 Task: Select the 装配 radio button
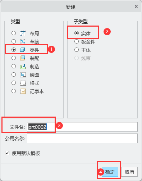tap(14, 58)
